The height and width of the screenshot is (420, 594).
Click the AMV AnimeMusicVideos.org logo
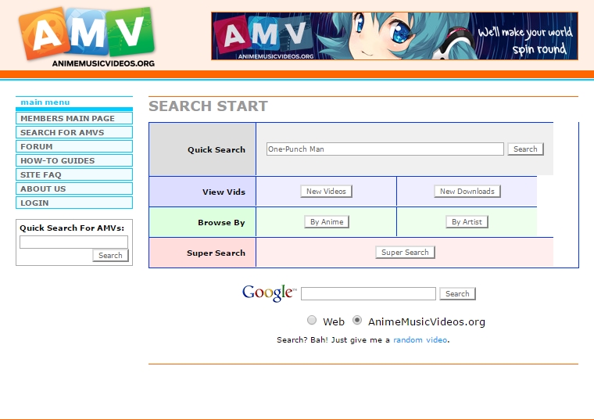[87, 38]
